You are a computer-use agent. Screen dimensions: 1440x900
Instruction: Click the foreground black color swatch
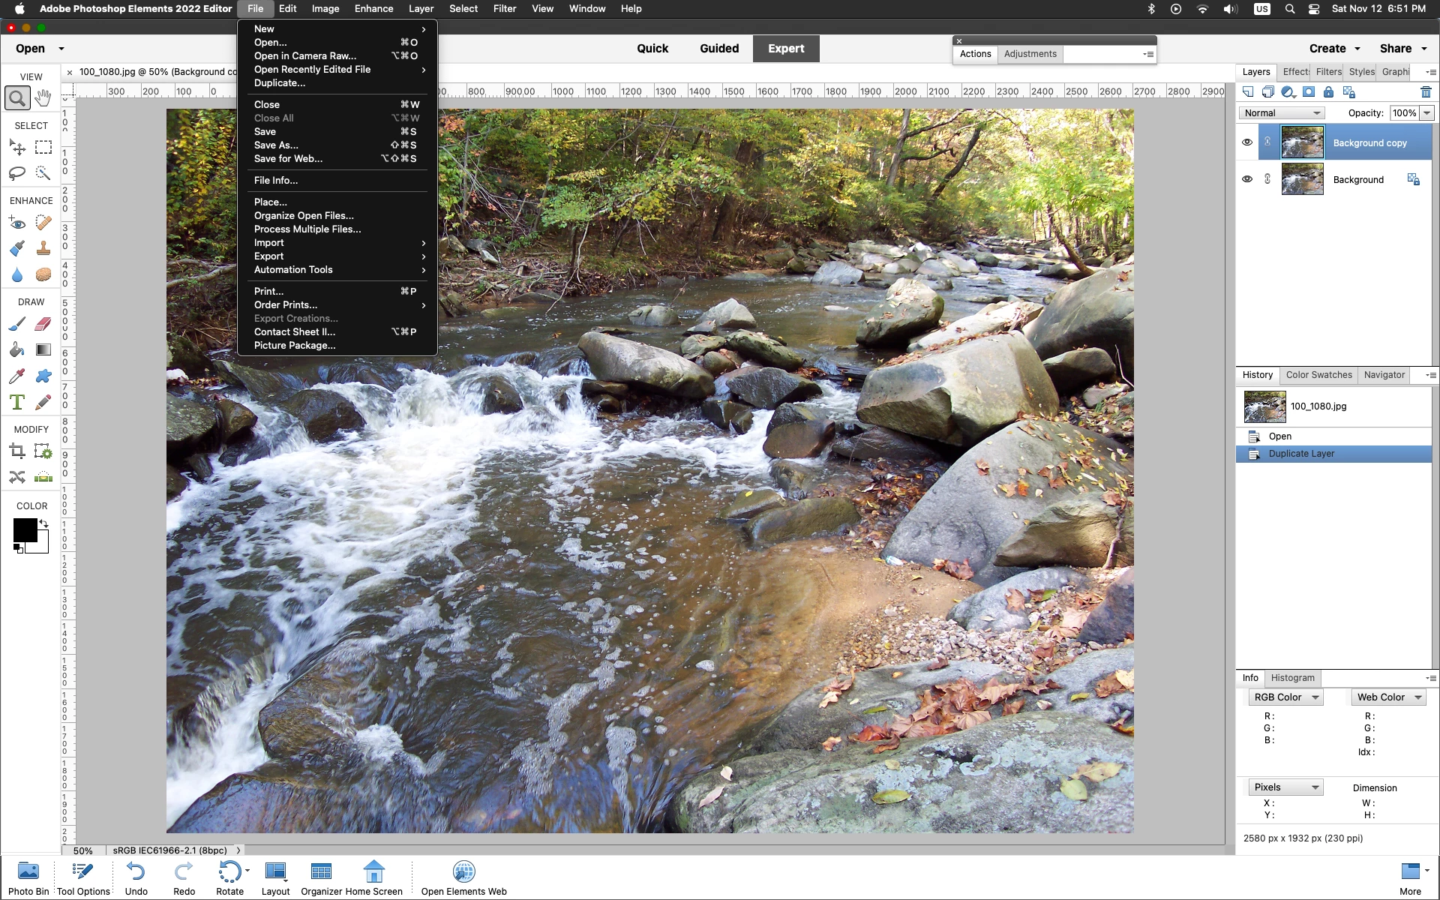click(24, 530)
